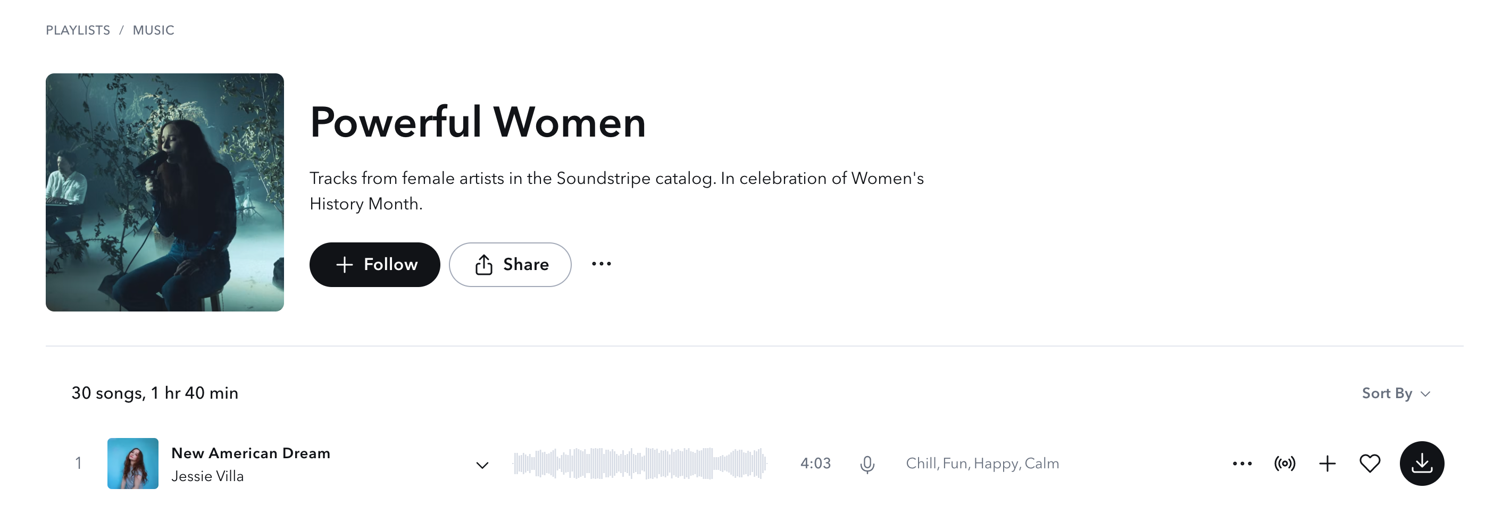Open more options for New American Dream
The image size is (1502, 522).
pyautogui.click(x=1242, y=462)
